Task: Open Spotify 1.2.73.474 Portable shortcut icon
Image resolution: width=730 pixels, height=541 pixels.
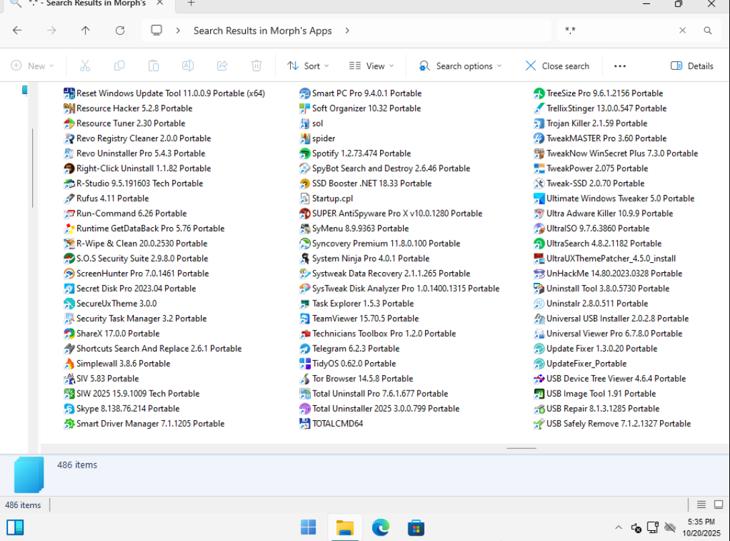Action: (304, 153)
